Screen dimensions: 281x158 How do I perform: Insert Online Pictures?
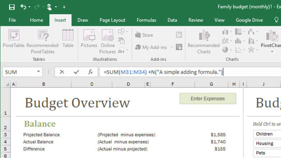[x=107, y=41]
